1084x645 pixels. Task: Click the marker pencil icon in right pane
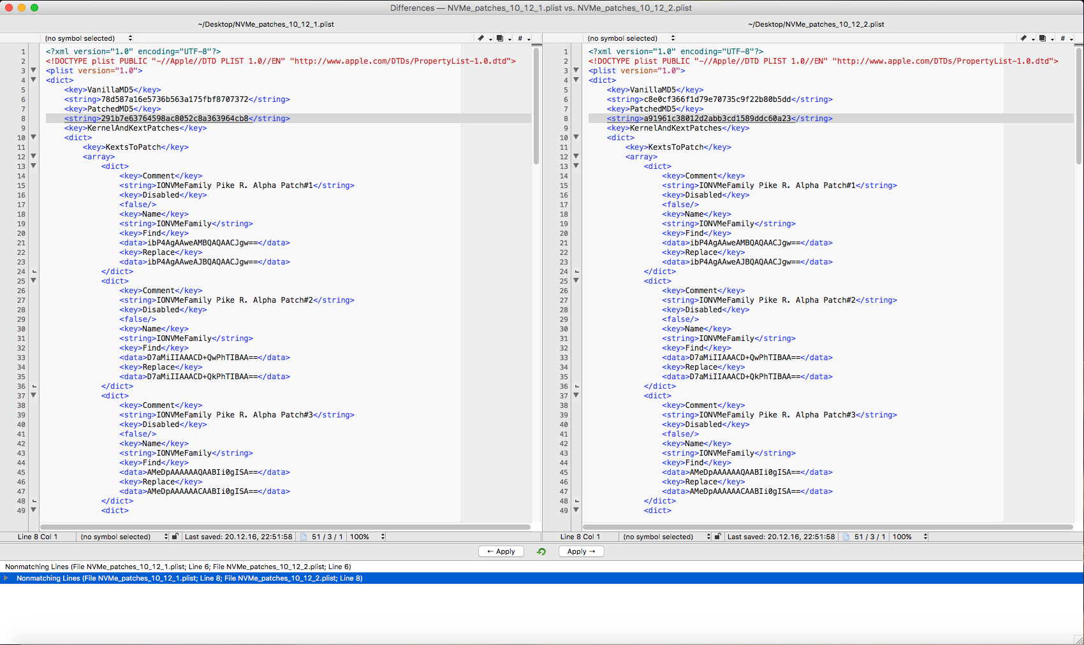tap(1023, 38)
